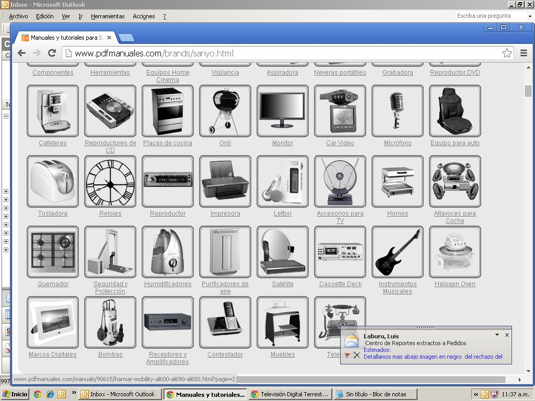Follow the 'Placas de cocina' link
The height and width of the screenshot is (401, 535).
pos(168,143)
